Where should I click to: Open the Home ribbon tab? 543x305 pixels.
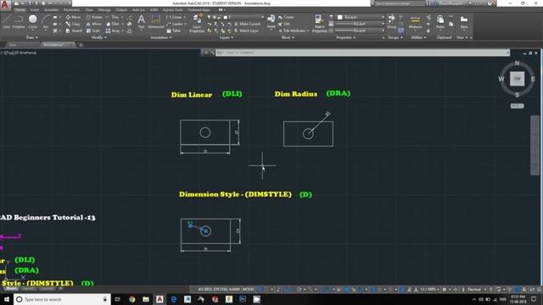(20, 10)
